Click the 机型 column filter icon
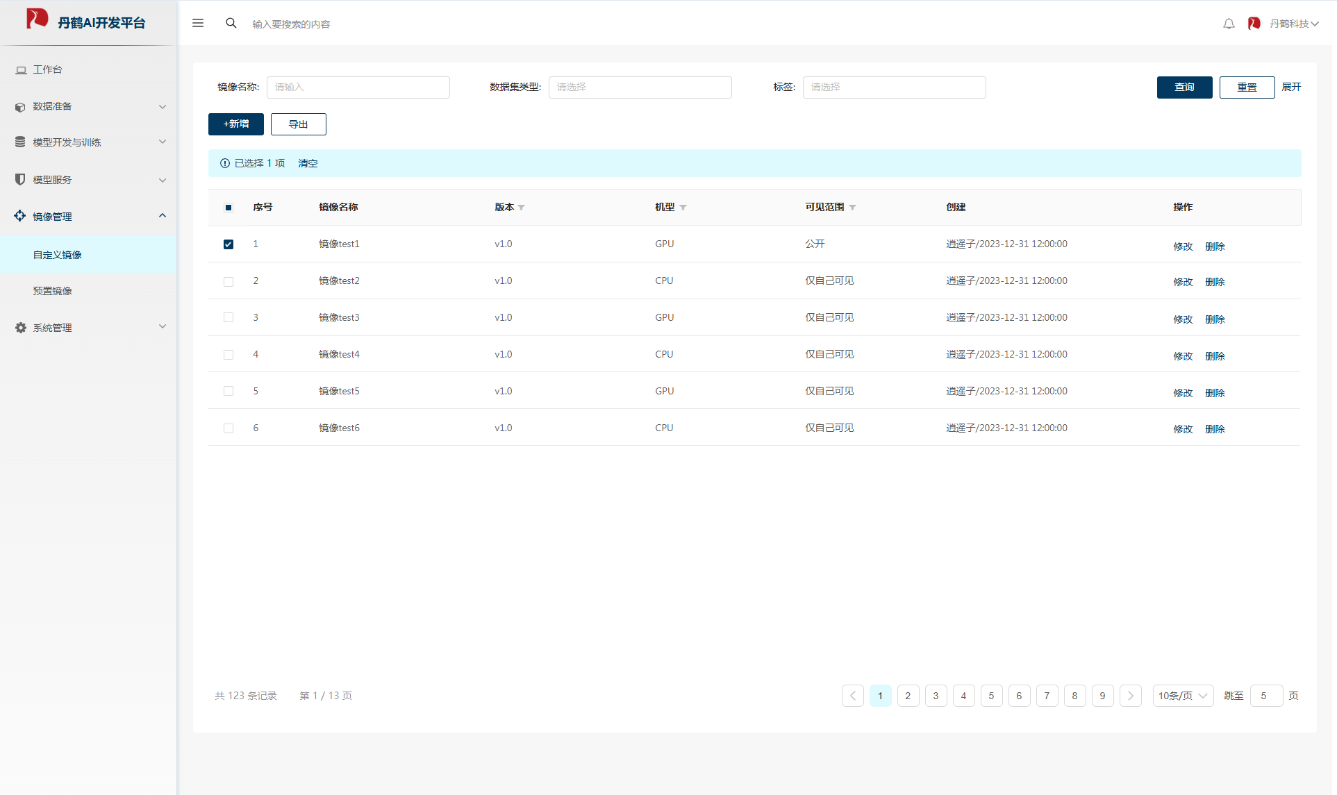 point(683,208)
